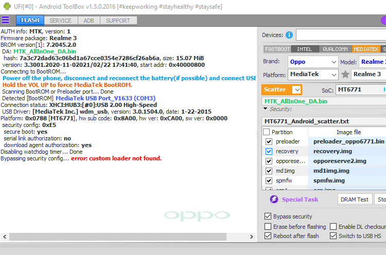This screenshot has width=386, height=255.
Task: Select opporeserve2.img image file cell
Action: pyautogui.click(x=347, y=161)
